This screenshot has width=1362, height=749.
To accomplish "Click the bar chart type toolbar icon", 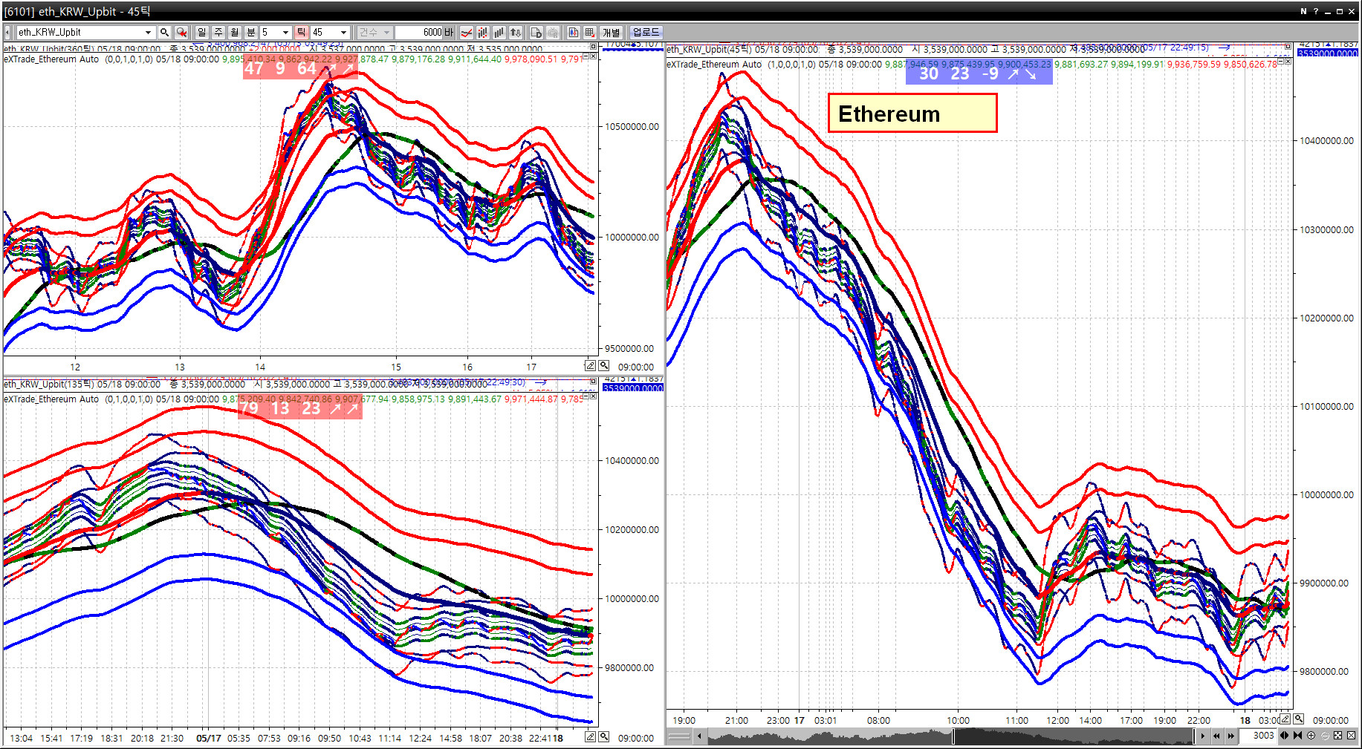I will point(499,32).
